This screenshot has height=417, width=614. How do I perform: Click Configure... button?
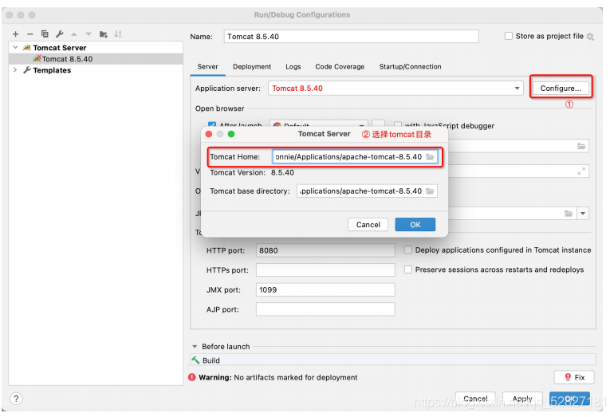(x=561, y=88)
